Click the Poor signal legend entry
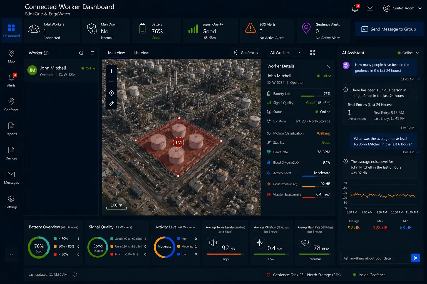Screen dimensions: 427x284 click(x=128, y=254)
